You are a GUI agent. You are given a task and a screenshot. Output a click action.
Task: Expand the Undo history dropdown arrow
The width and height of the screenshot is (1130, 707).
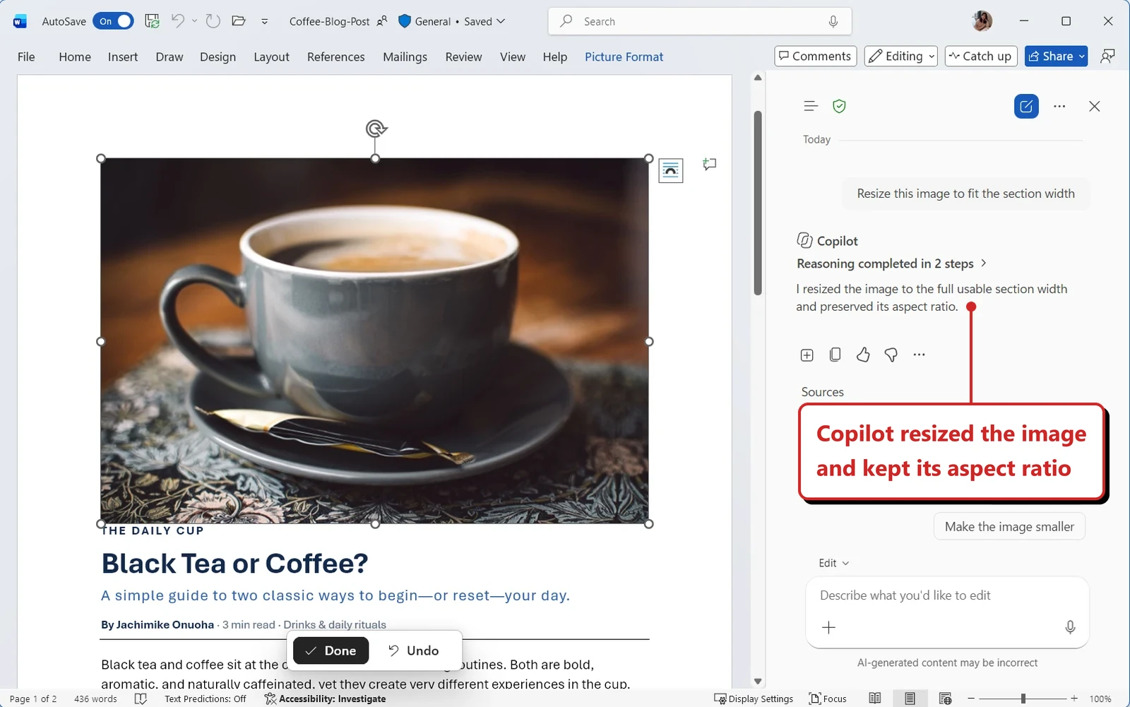[x=194, y=21]
